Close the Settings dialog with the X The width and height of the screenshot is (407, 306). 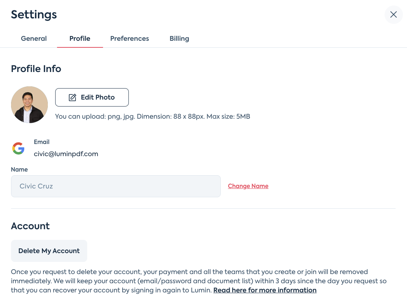tap(393, 14)
